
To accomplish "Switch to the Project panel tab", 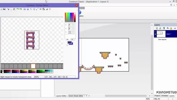I will click(157, 96).
